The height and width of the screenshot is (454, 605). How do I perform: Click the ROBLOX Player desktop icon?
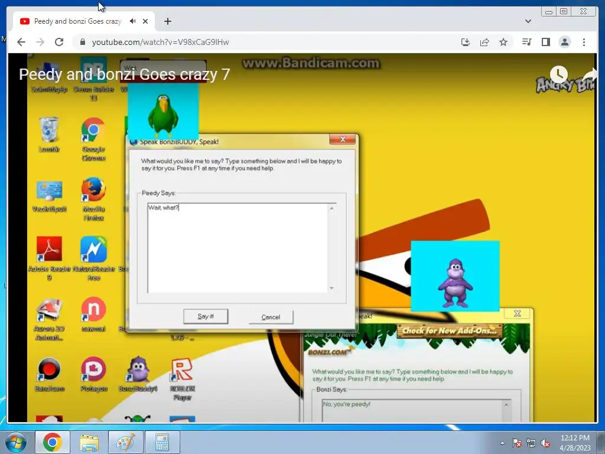(x=182, y=379)
